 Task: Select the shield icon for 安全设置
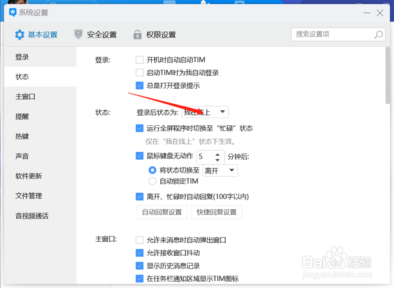pyautogui.click(x=78, y=34)
